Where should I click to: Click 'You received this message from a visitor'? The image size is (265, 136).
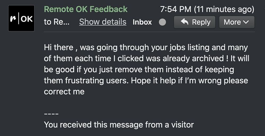[119, 125]
